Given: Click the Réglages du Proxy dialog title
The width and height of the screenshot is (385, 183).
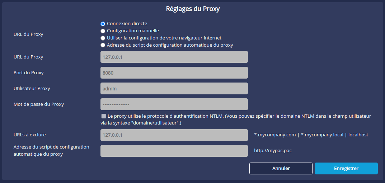Looking at the screenshot, I should (x=193, y=9).
